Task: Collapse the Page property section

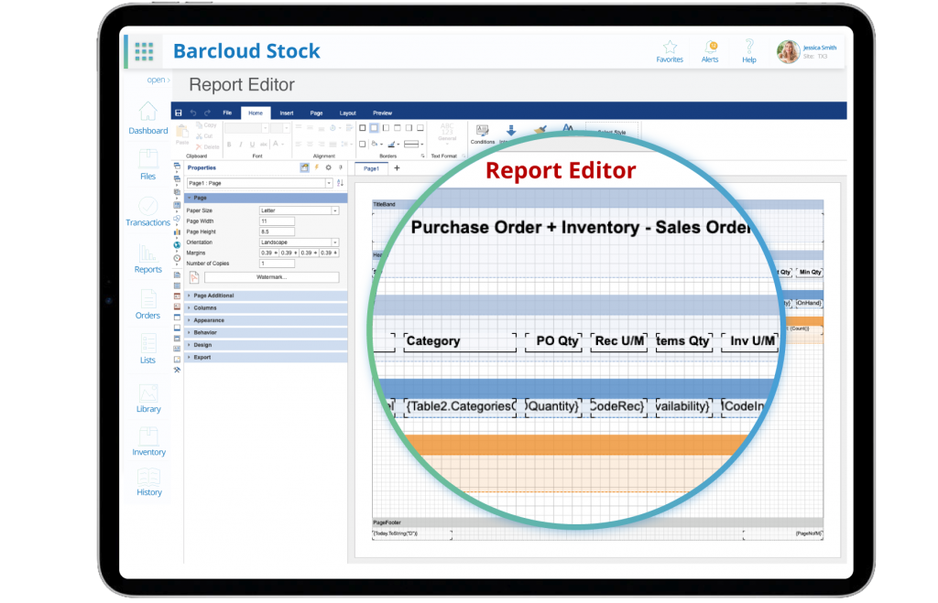Action: [x=266, y=198]
